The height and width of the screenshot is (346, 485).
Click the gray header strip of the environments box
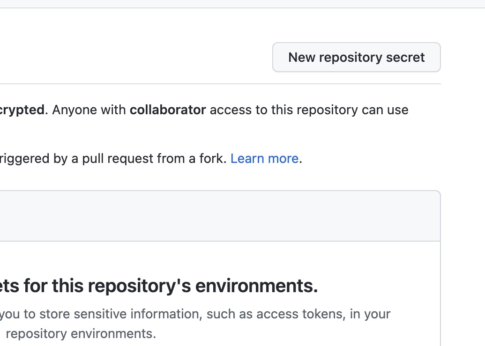[220, 216]
